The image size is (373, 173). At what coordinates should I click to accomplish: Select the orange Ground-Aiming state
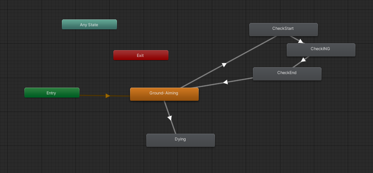pyautogui.click(x=164, y=94)
